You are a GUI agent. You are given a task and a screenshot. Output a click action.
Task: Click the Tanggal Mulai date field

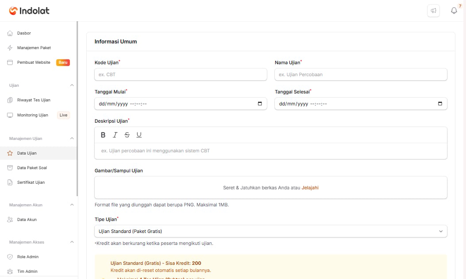point(181,104)
